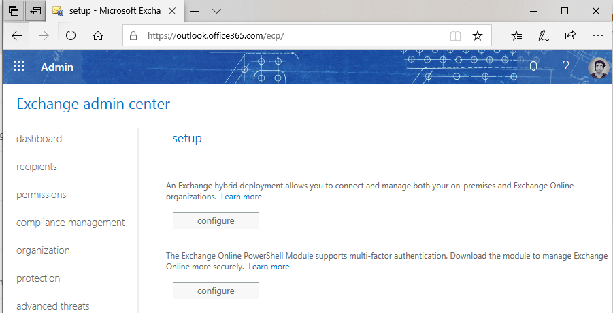Open the app launcher waffle icon

coord(19,66)
